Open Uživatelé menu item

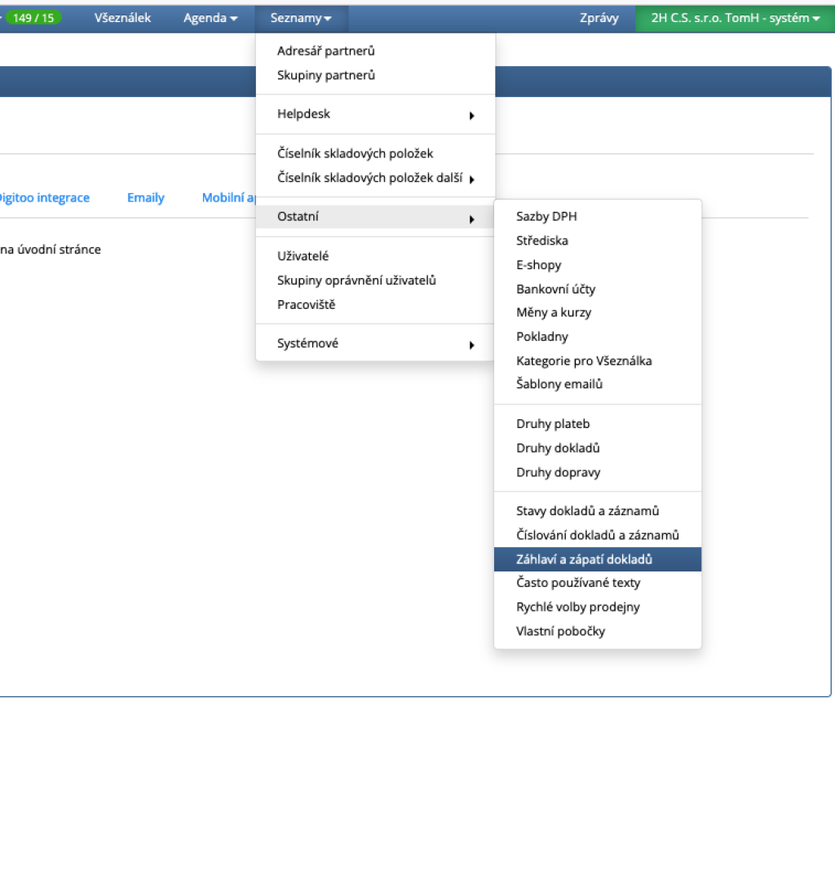click(x=303, y=256)
